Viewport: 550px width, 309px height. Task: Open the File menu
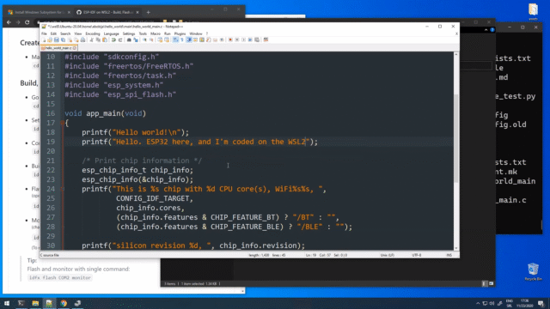[44, 33]
